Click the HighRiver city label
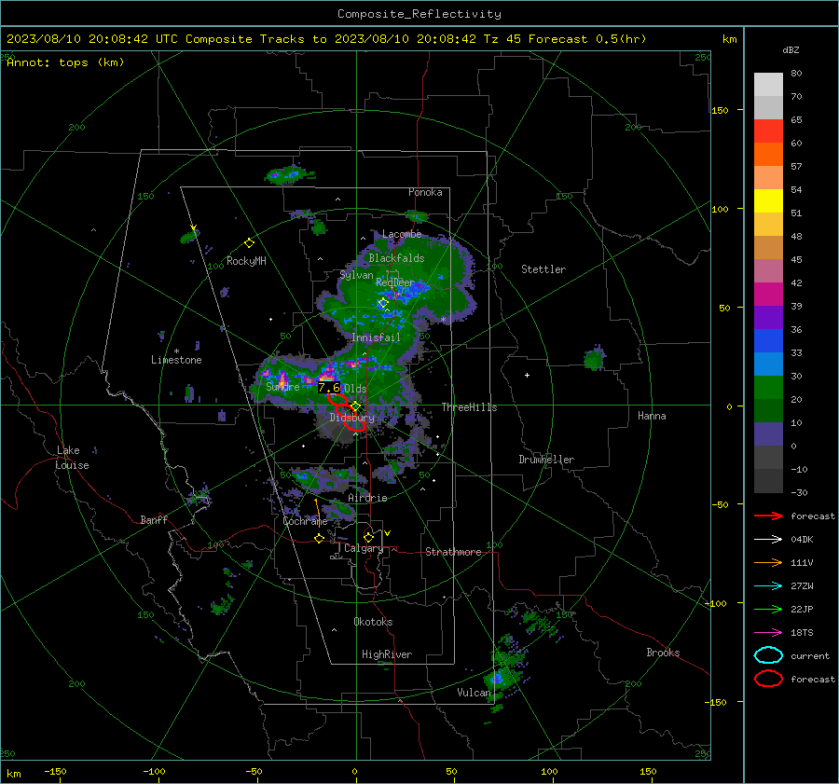This screenshot has height=784, width=839. click(x=387, y=654)
